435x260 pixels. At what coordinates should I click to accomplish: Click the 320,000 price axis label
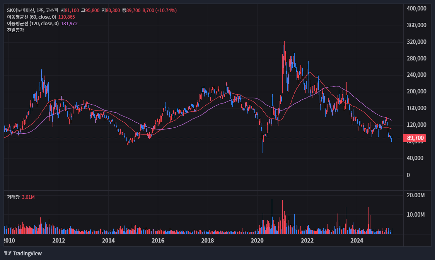(x=416, y=42)
